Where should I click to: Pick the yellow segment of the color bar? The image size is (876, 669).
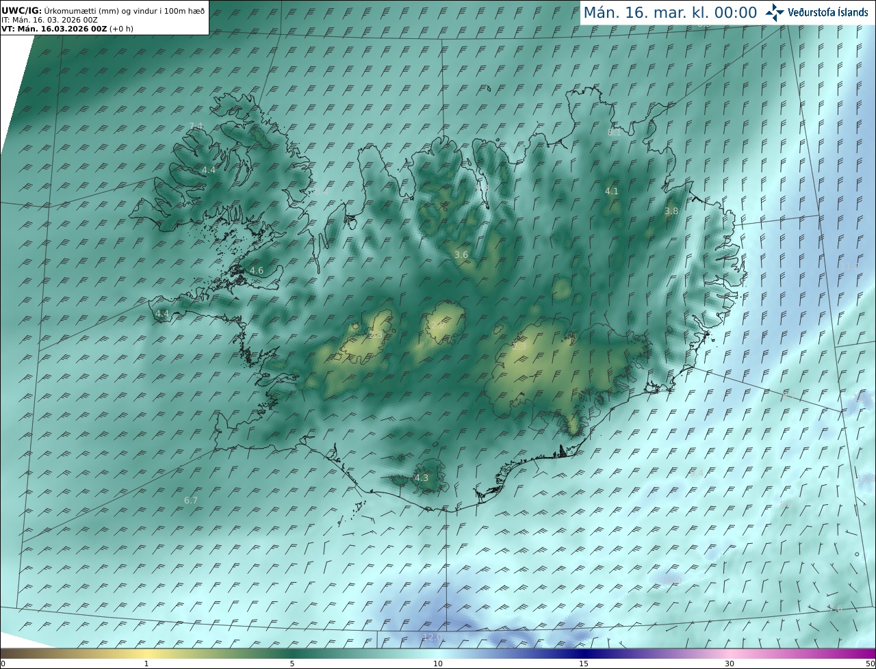[x=146, y=653]
